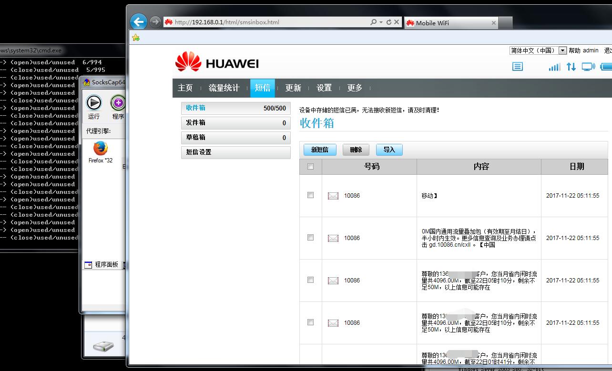Screen dimensions: 612x371
Task: Click the URL address field
Action: [x=267, y=22]
